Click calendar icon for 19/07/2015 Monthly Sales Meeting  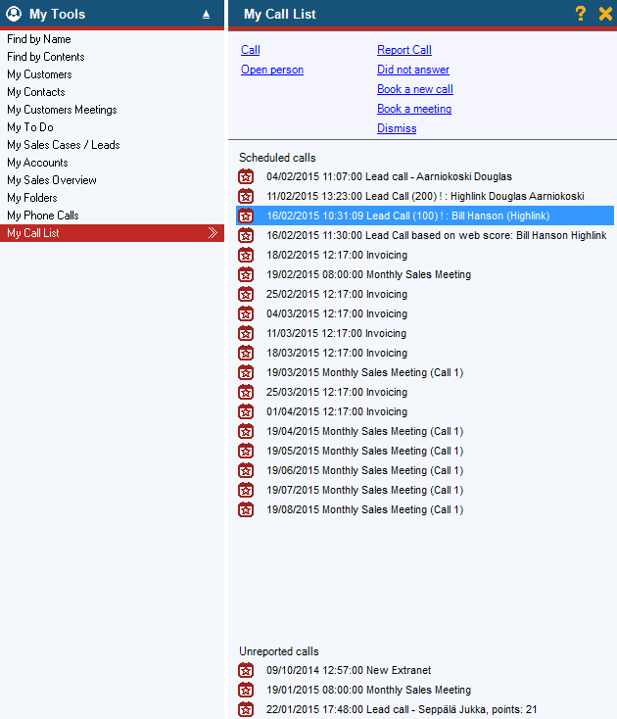246,490
